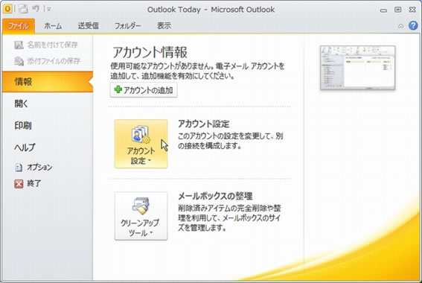Click the Outlook application icon in title bar
The image size is (422, 283).
point(7,9)
